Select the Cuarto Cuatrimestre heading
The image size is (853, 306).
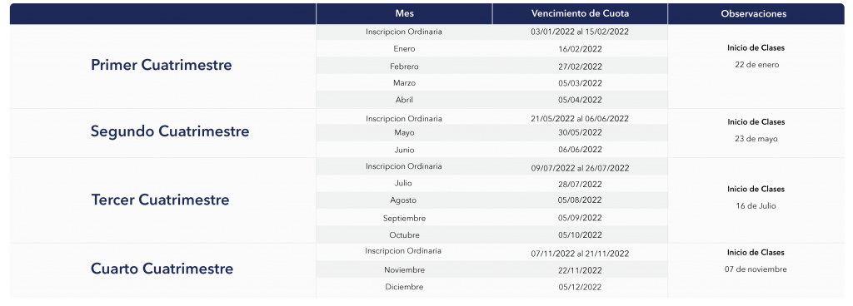tap(162, 269)
